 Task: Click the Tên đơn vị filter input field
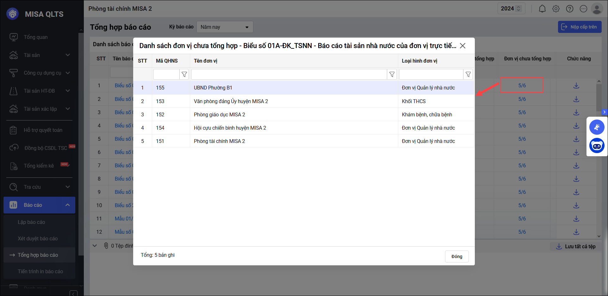[289, 75]
